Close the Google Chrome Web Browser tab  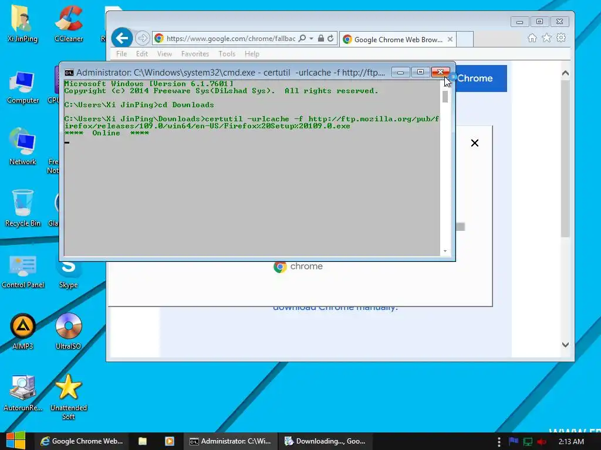[x=450, y=39]
